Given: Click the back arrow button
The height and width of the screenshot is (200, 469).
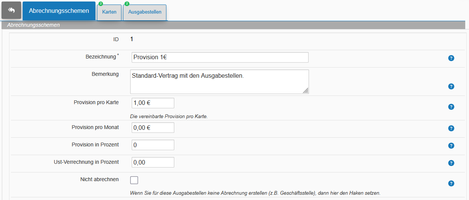Looking at the screenshot, I should pos(11,10).
